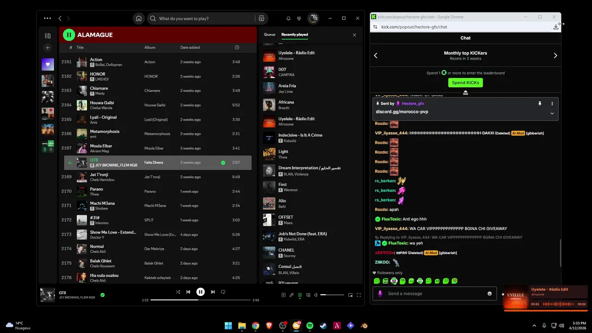Open Spotify from taskbar
The image size is (592, 333).
[x=310, y=326]
